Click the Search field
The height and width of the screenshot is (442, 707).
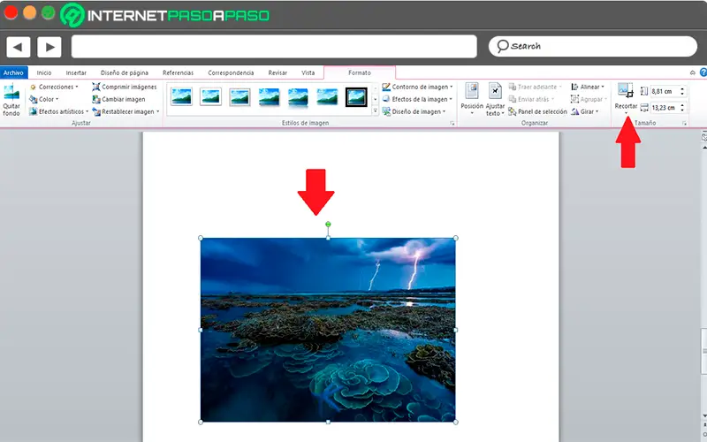(x=592, y=46)
